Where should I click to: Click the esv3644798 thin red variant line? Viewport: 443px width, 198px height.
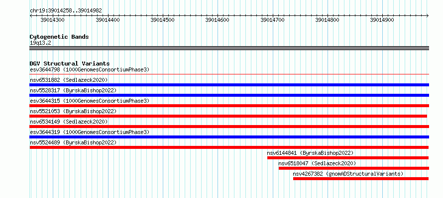point(229,74)
